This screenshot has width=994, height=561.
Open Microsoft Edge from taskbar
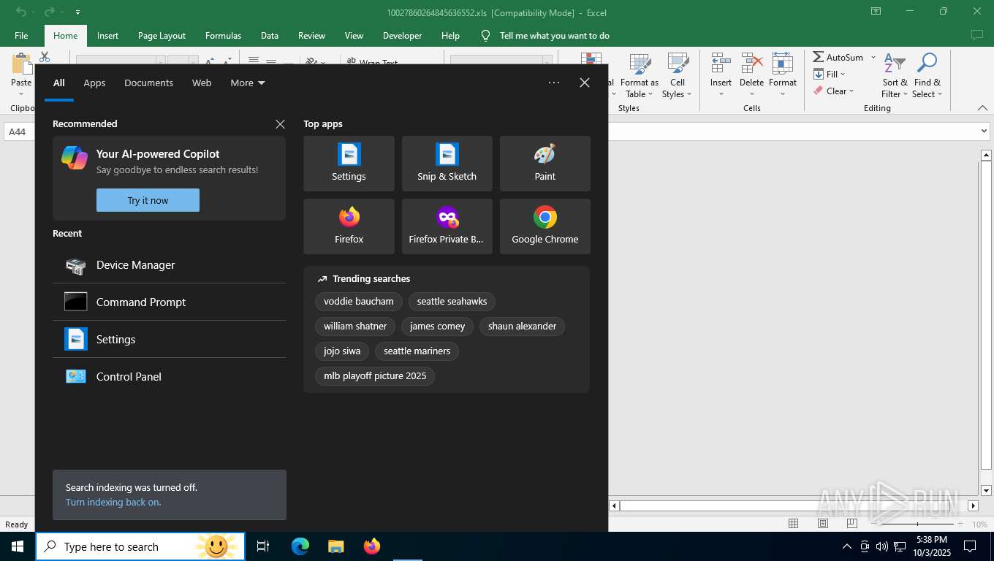tap(300, 546)
